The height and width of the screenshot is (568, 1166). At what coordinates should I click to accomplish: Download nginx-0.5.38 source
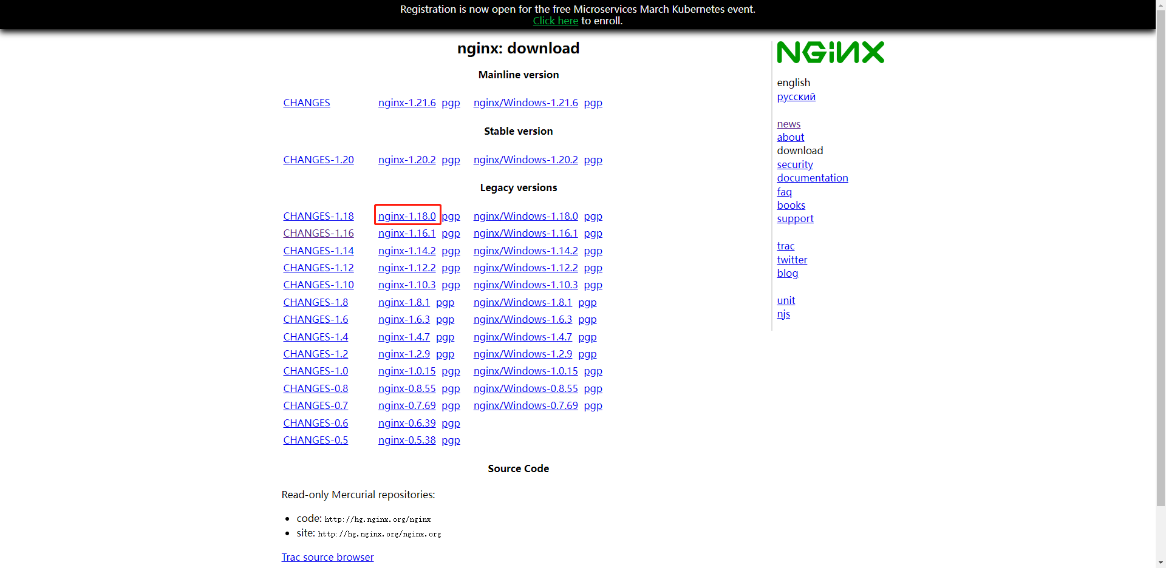coord(407,440)
